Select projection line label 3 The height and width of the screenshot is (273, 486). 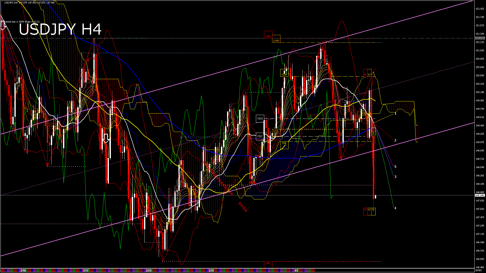pos(395,177)
